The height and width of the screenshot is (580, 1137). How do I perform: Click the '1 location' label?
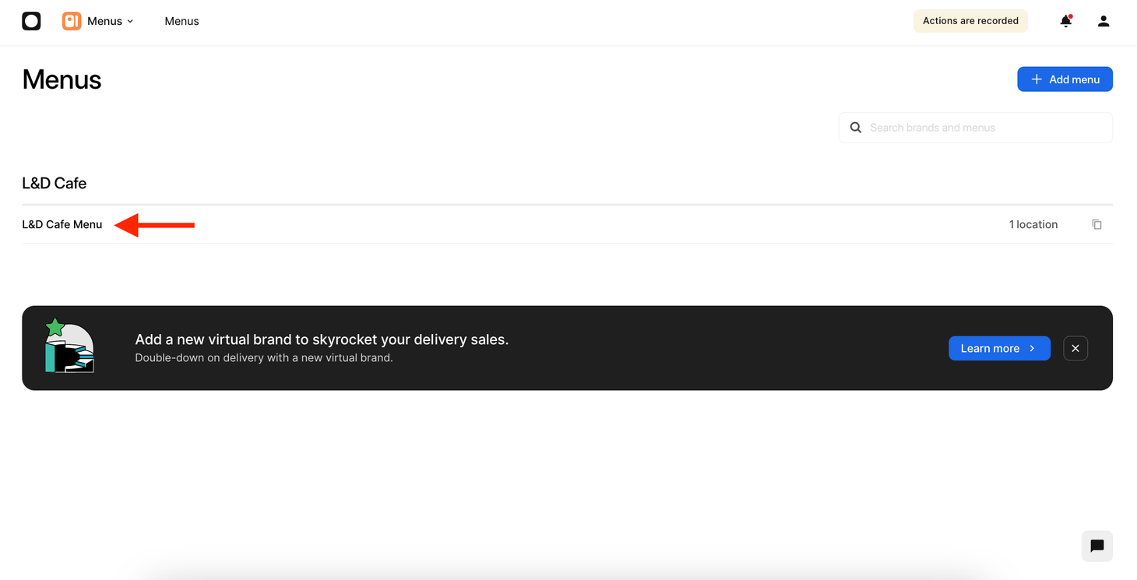coord(1033,224)
